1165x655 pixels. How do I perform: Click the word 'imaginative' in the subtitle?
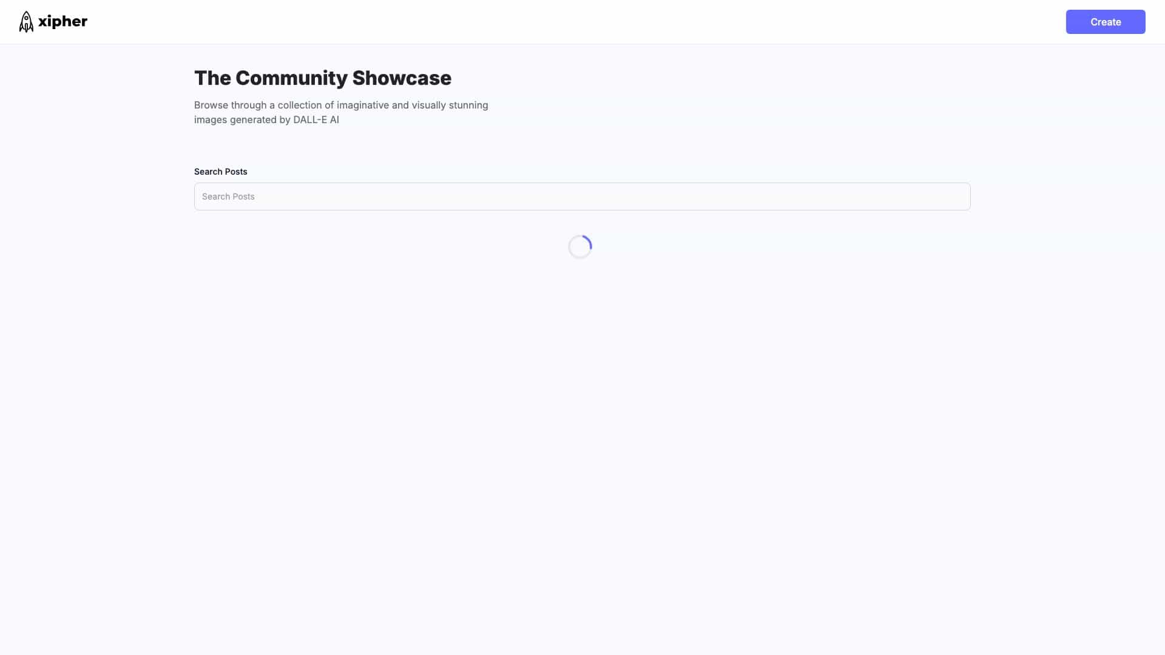pyautogui.click(x=363, y=105)
